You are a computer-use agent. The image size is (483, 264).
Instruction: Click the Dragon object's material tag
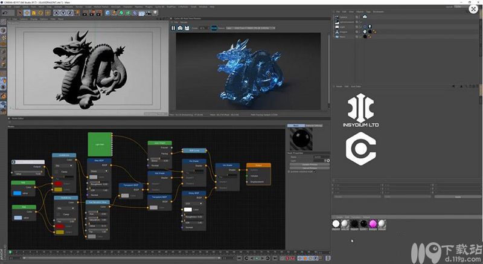point(369,31)
